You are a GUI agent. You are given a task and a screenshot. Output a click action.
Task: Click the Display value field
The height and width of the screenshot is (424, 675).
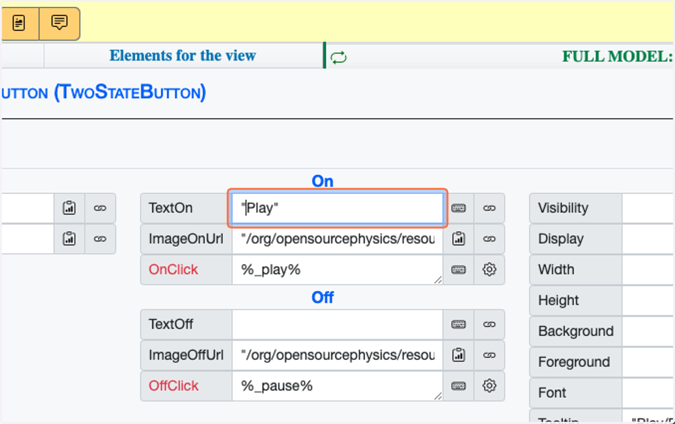click(648, 239)
